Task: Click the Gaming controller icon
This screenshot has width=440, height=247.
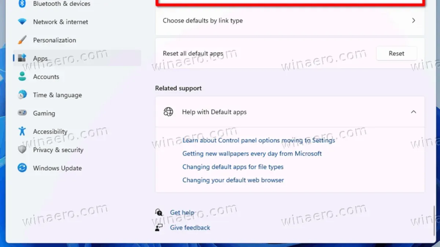Action: (x=22, y=113)
